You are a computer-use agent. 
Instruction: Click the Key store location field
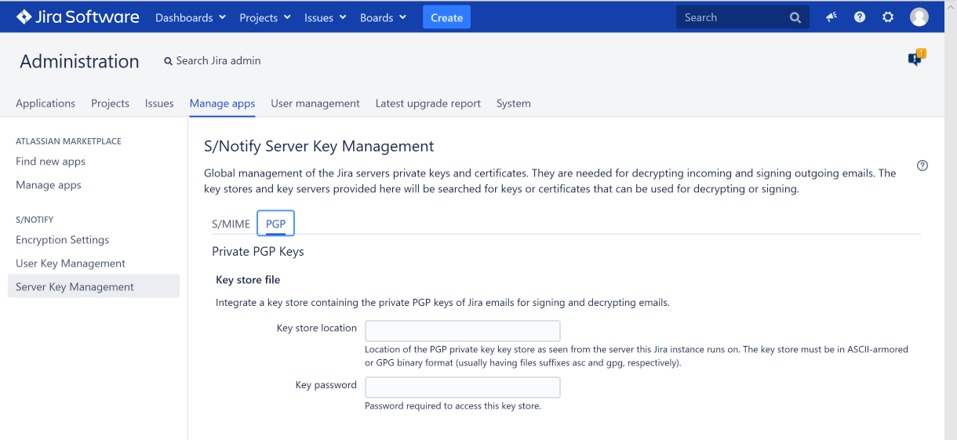tap(463, 330)
